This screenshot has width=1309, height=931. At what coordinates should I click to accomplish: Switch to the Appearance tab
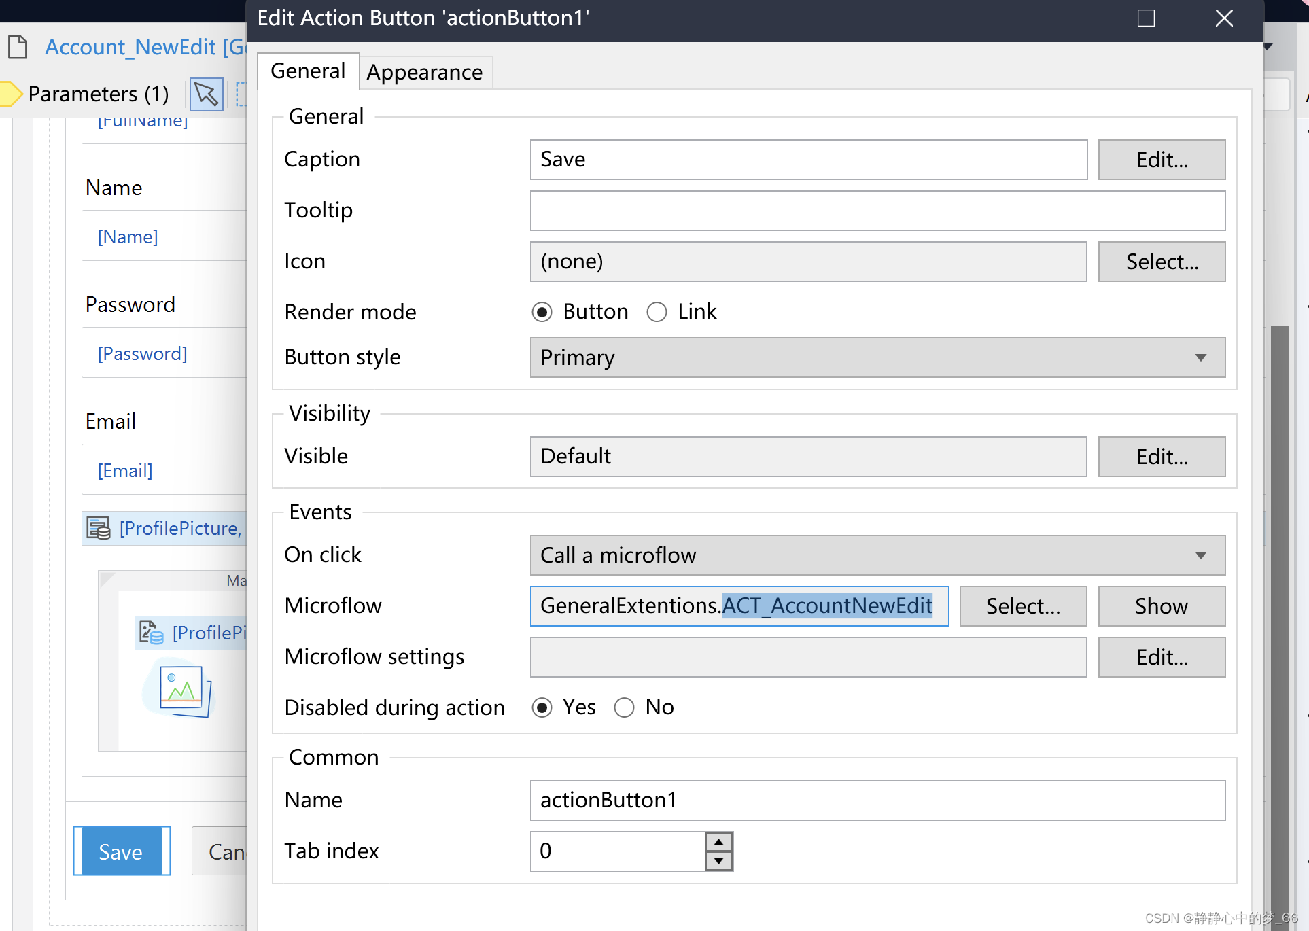(425, 72)
